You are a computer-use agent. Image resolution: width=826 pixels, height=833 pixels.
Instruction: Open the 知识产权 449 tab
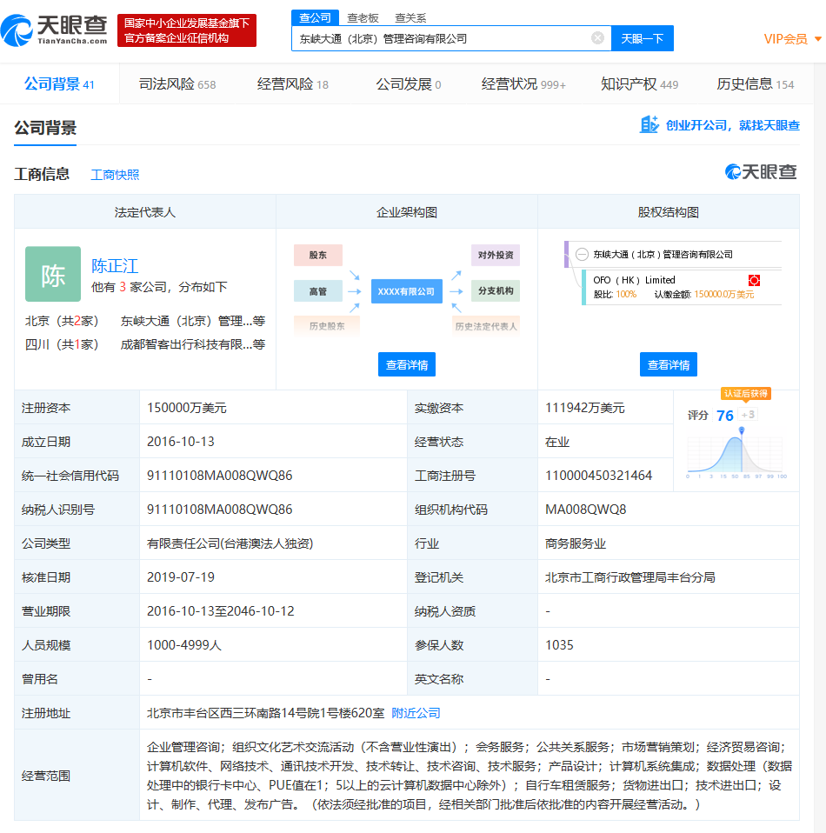tap(639, 84)
